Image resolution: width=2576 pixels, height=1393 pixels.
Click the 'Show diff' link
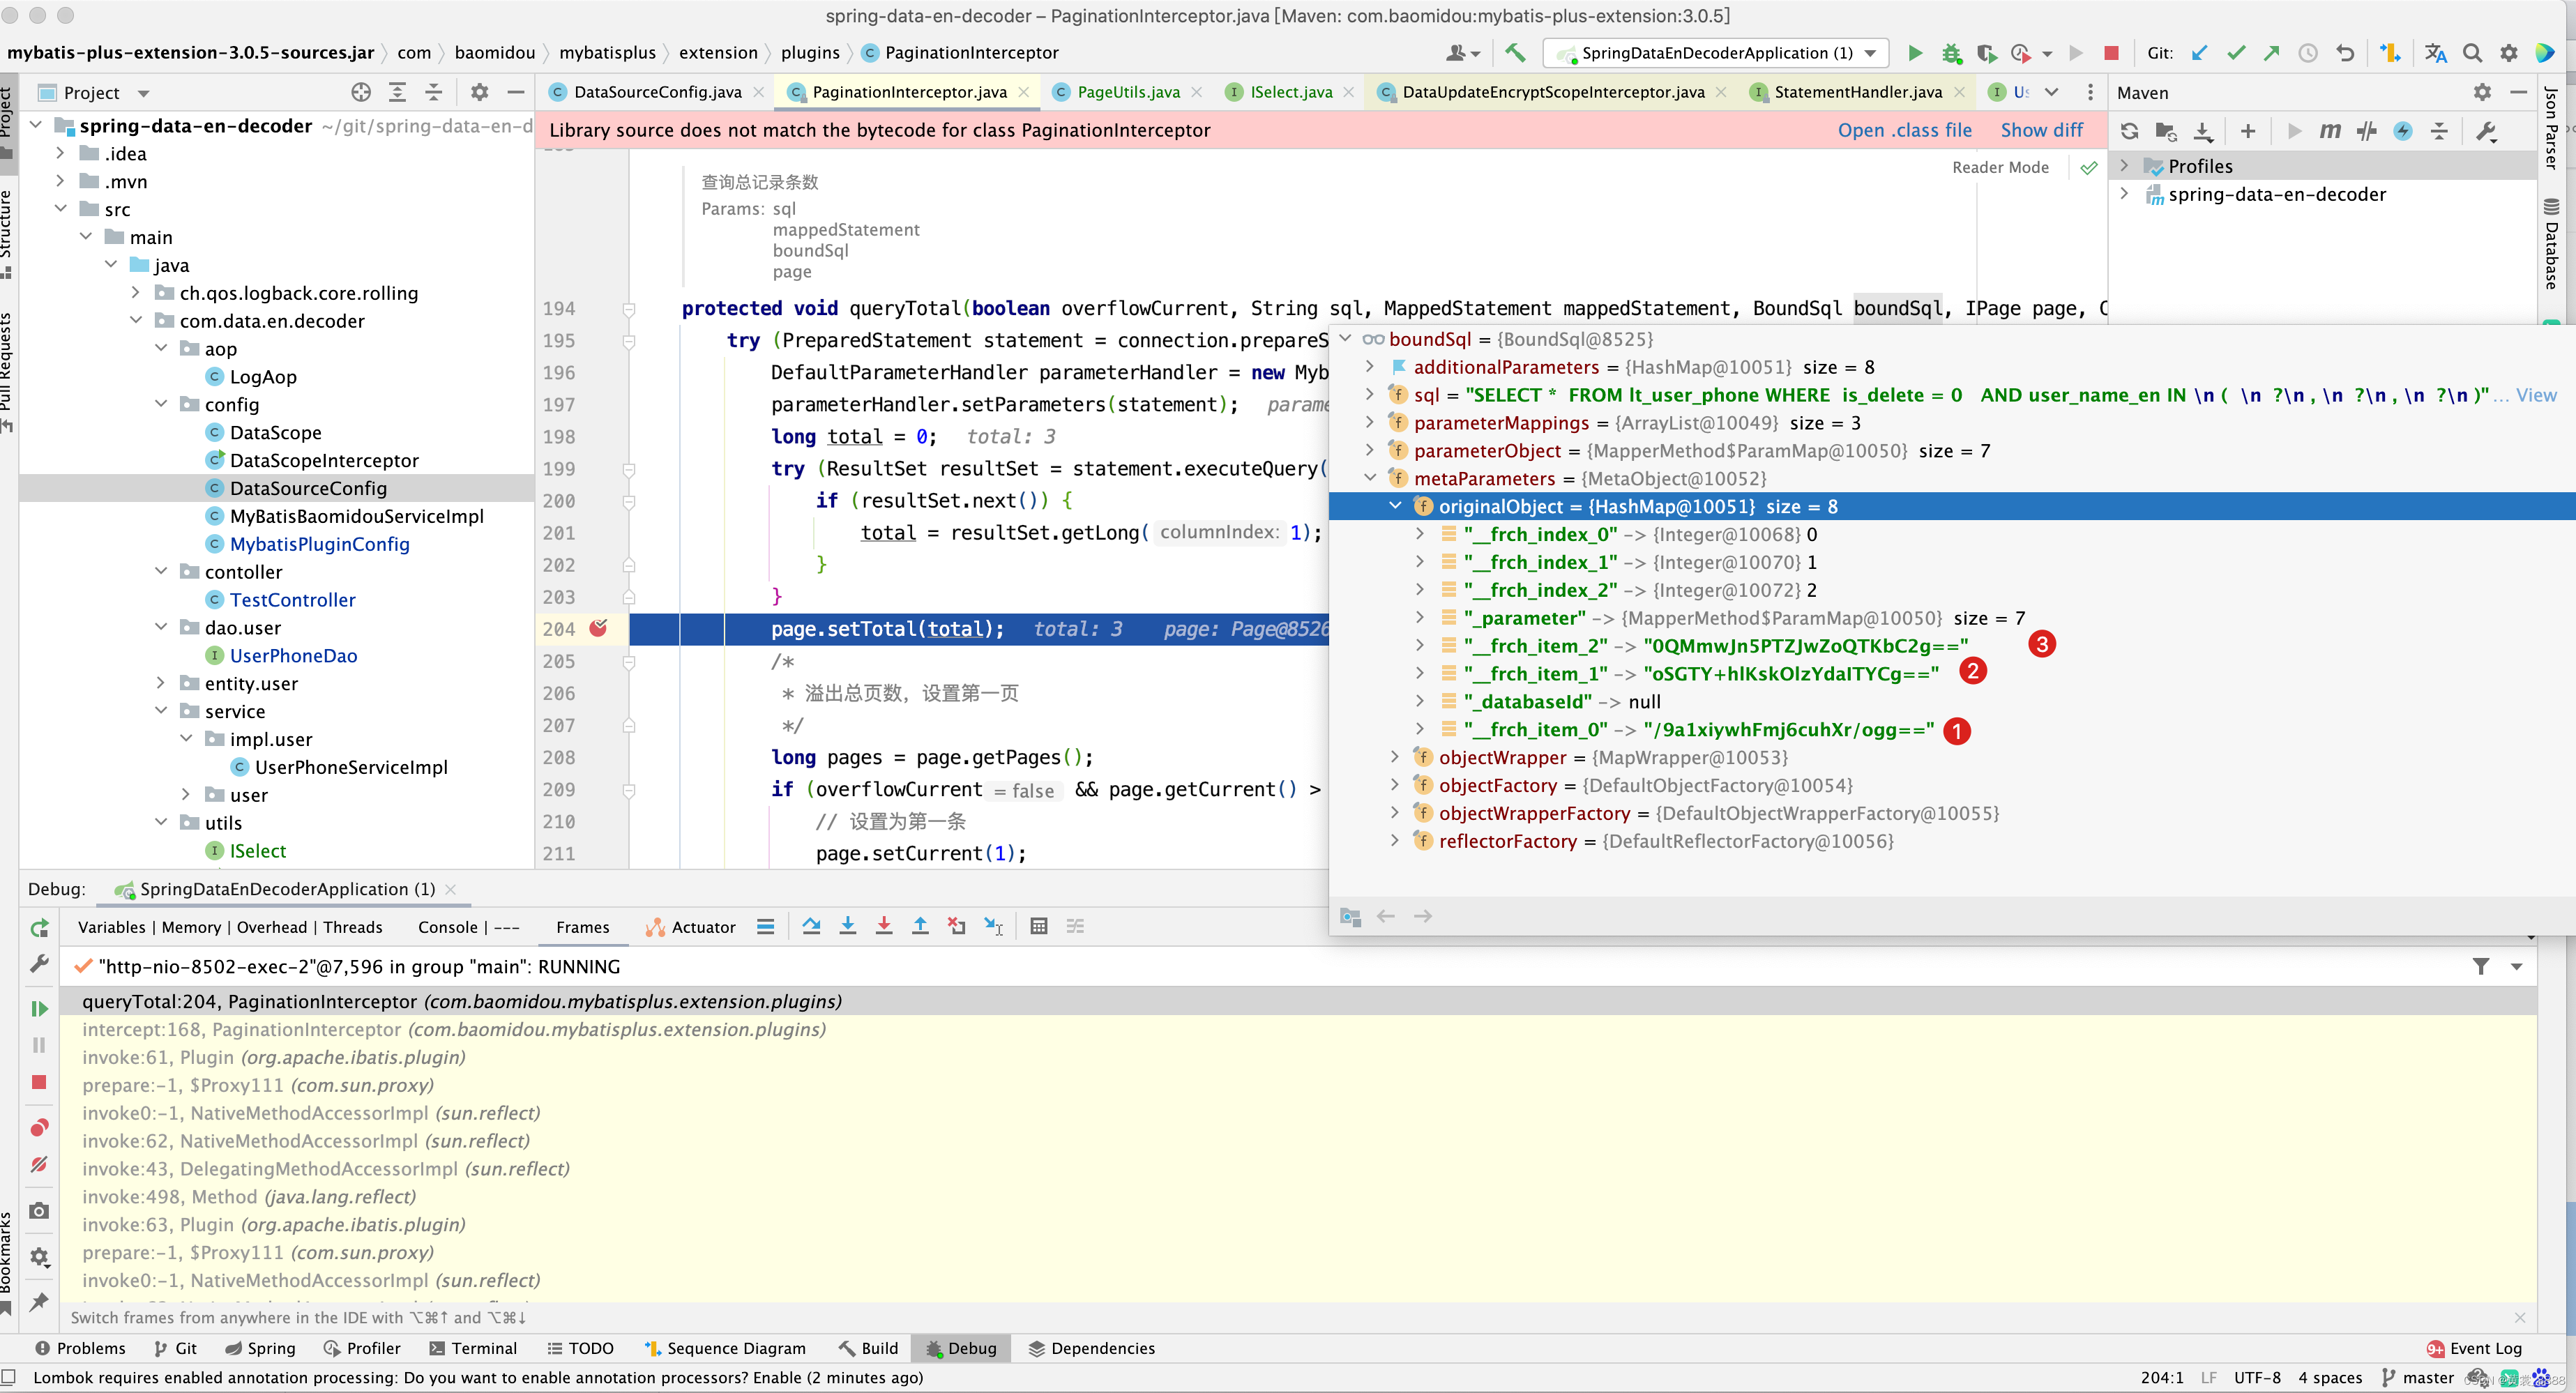(x=2041, y=130)
